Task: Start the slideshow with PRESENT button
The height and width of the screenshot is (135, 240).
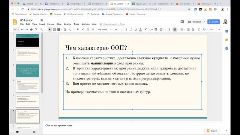Action: coord(195,22)
